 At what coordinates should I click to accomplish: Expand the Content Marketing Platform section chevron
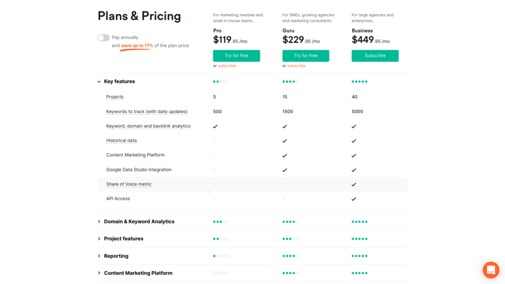(x=99, y=273)
